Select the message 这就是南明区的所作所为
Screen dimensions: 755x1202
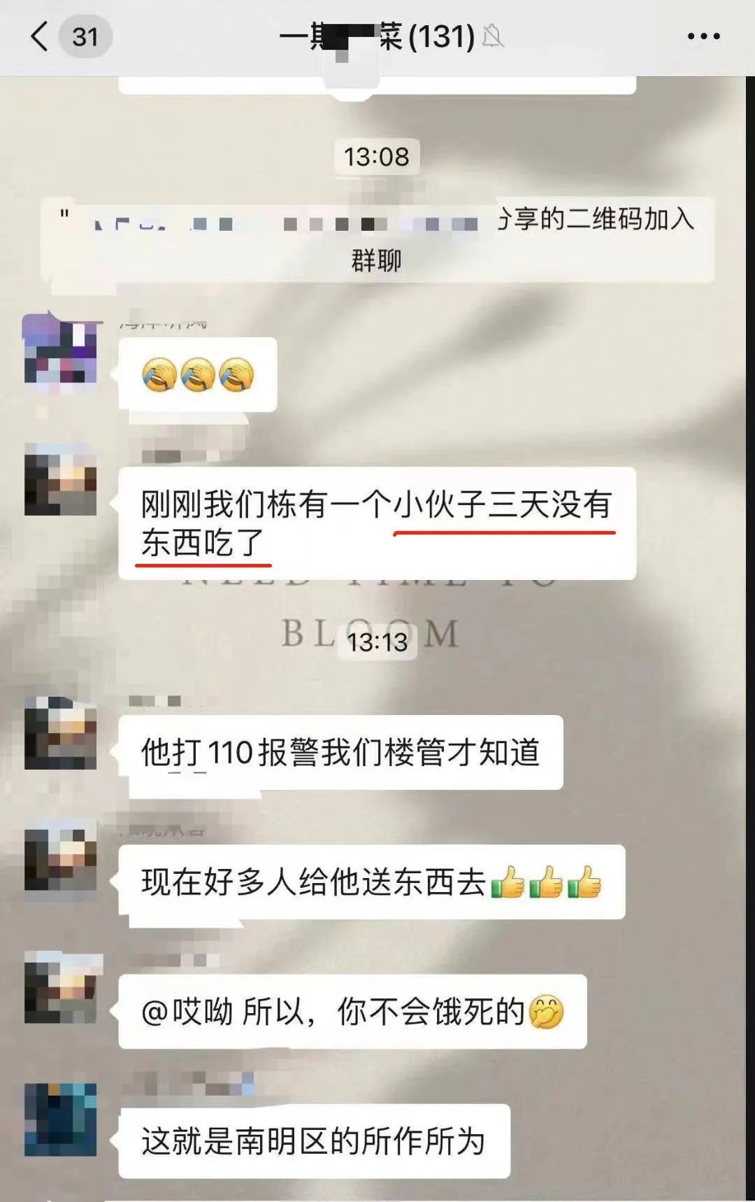(x=314, y=1141)
